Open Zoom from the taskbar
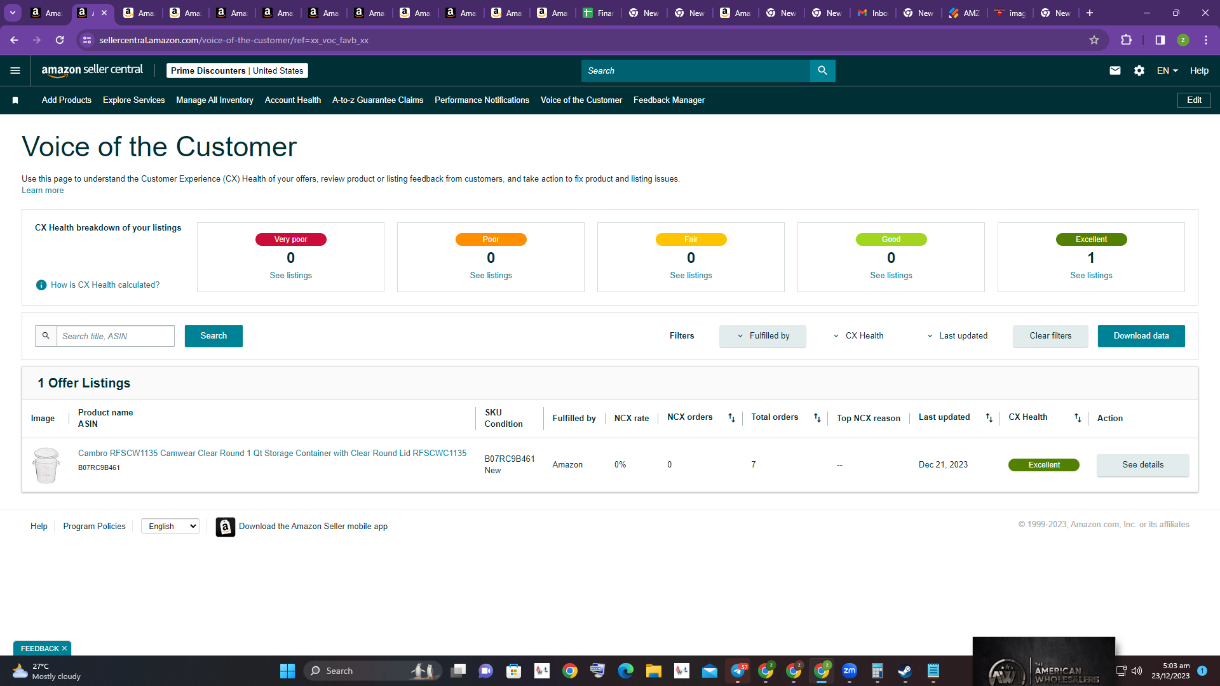 pos(850,671)
